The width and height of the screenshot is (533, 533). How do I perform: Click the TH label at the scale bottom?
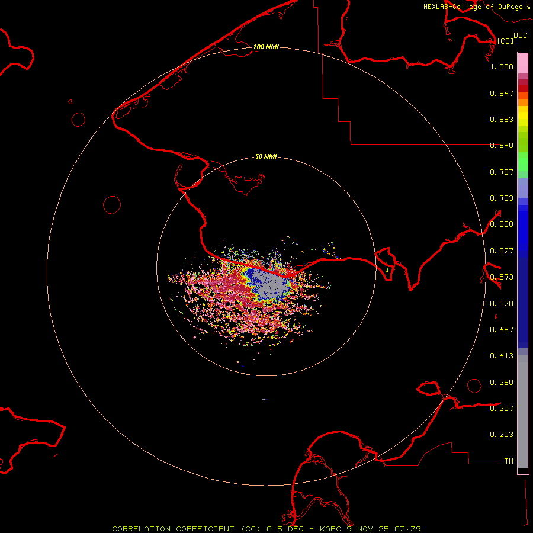(509, 461)
